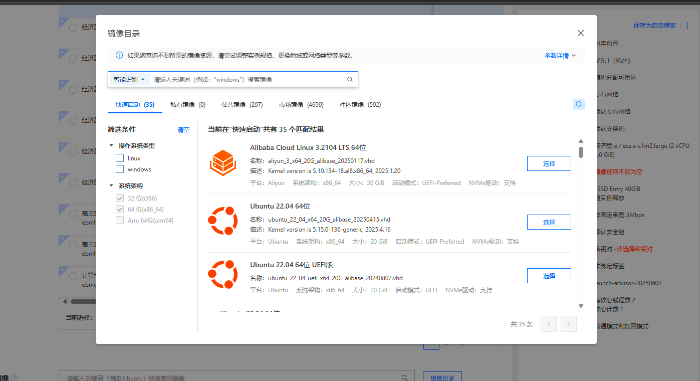Go to 社区镜像 (592) tab

(x=360, y=105)
